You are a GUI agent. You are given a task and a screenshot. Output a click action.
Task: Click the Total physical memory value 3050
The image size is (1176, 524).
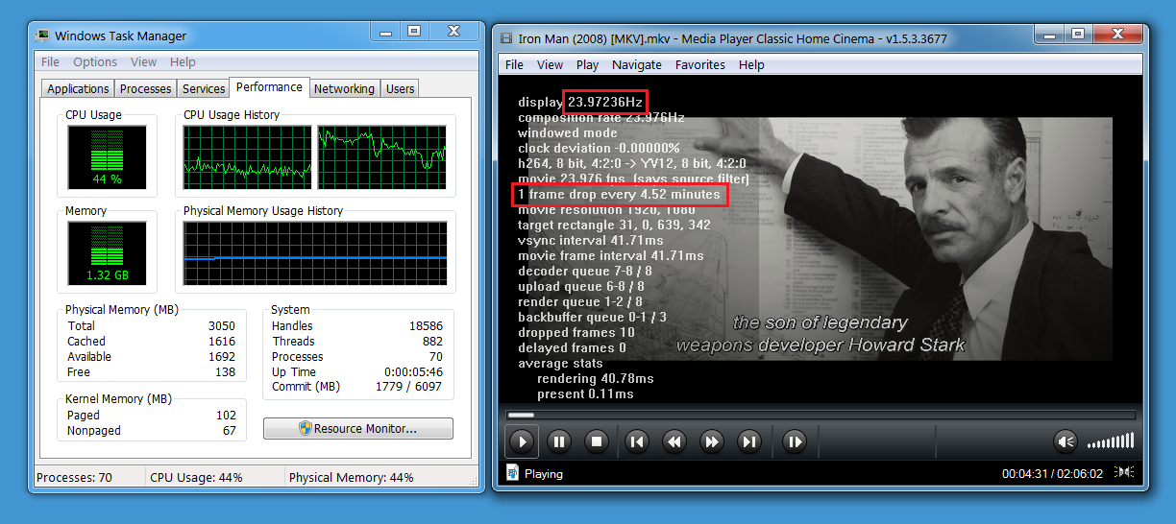(x=222, y=326)
